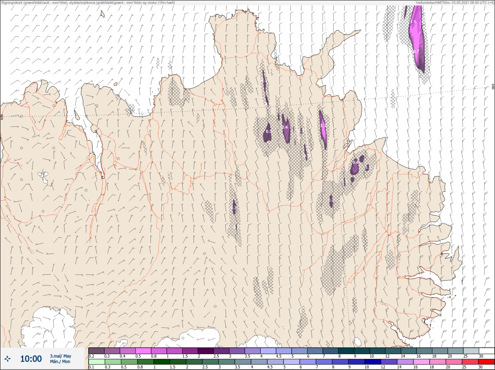The image size is (495, 370).
Task: Click the dark plum 0.2 swatch in upper legend
Action: (x=97, y=351)
